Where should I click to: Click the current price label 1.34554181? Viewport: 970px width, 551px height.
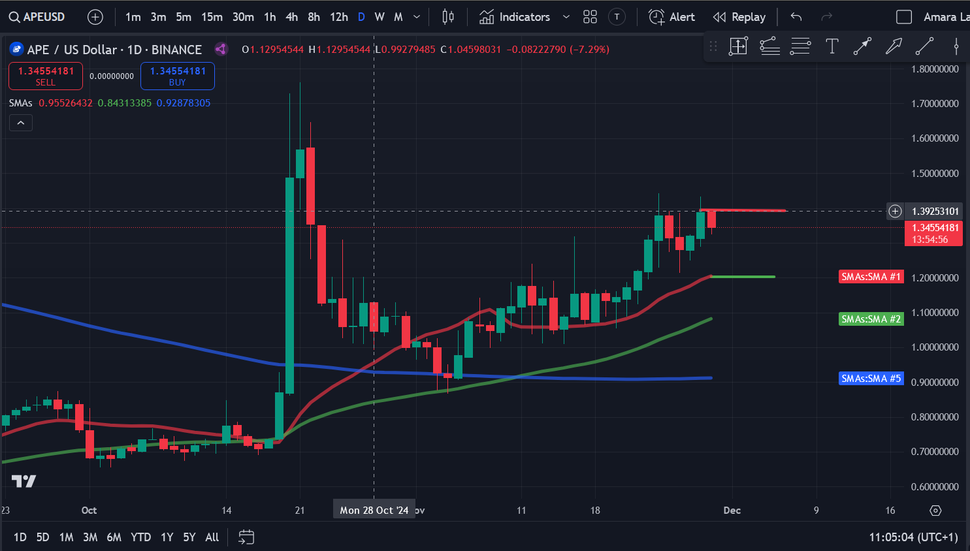[x=933, y=233]
